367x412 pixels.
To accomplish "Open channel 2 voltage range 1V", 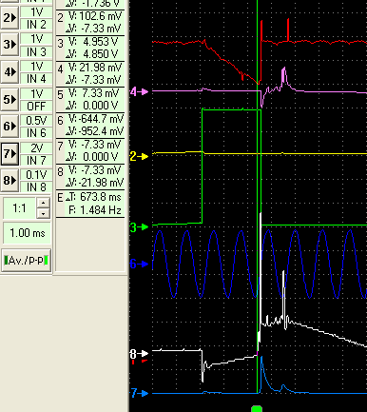I will [x=36, y=12].
